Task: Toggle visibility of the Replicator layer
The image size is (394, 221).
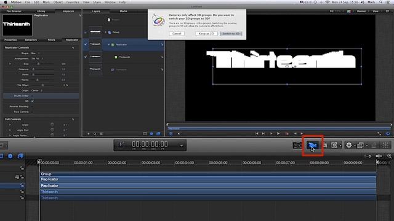Action: click(x=86, y=44)
